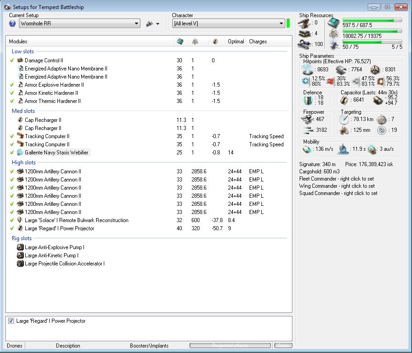
Task: Click Large 'Solace' I Remote Bulwark icon
Action: [20, 220]
